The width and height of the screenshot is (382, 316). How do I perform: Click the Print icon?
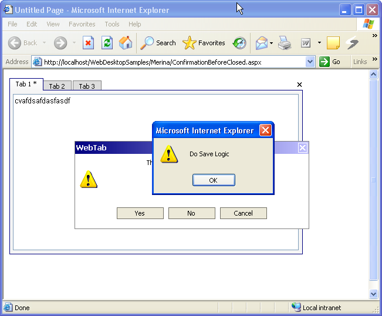[285, 43]
